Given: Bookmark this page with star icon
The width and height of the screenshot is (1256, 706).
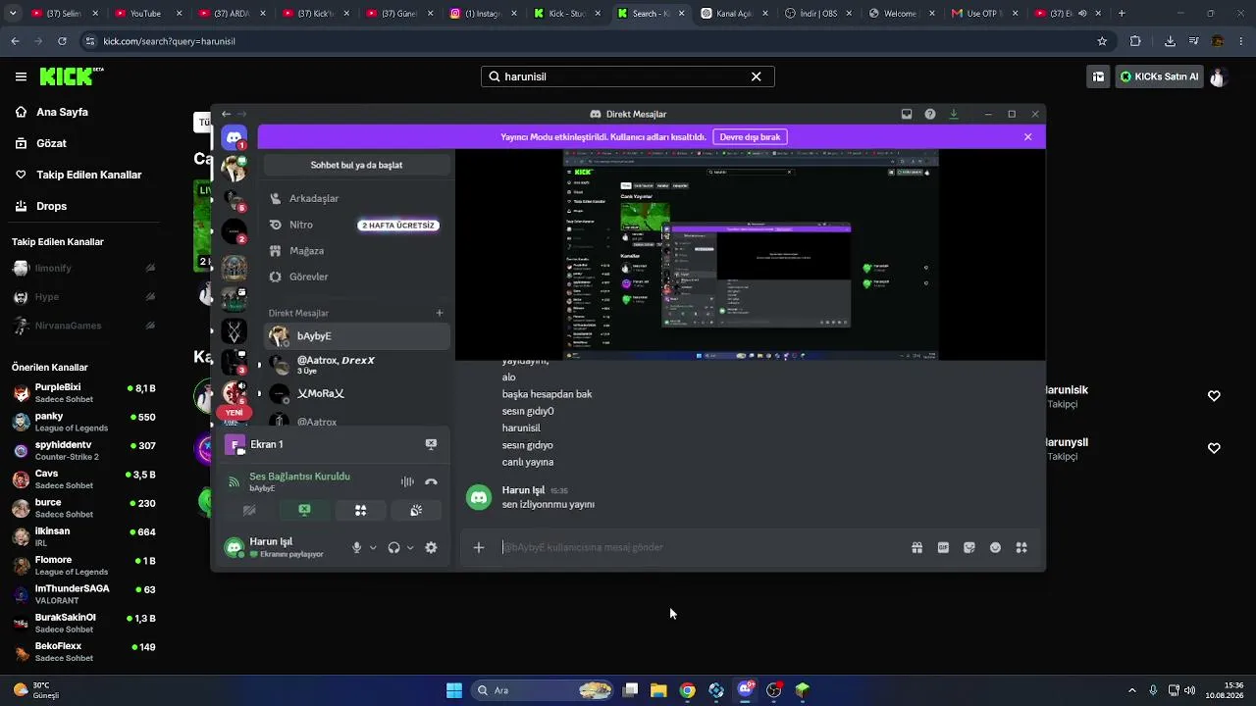Looking at the screenshot, I should coord(1102,41).
